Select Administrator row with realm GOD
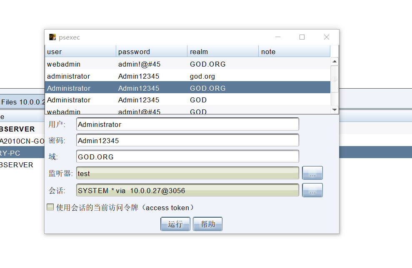Viewport: 412px width, 268px height. point(187,100)
